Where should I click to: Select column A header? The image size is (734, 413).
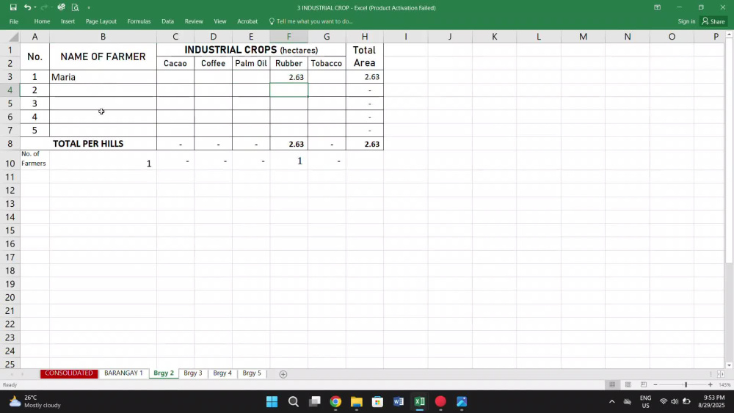[34, 37]
